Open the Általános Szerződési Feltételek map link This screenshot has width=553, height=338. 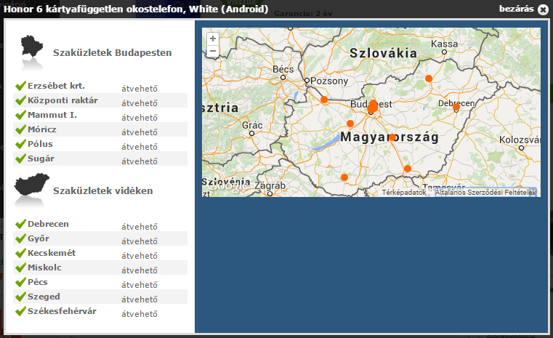(x=485, y=193)
